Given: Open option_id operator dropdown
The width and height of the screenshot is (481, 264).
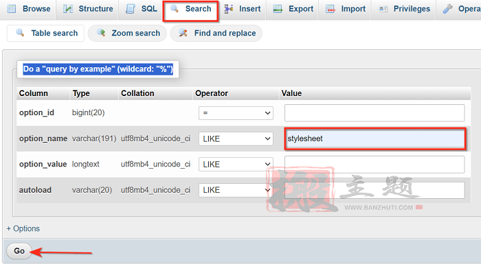Looking at the screenshot, I should tap(236, 113).
